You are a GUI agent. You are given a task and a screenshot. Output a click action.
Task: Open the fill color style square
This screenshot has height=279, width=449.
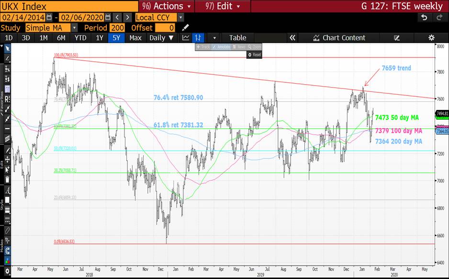pyautogui.click(x=8, y=200)
